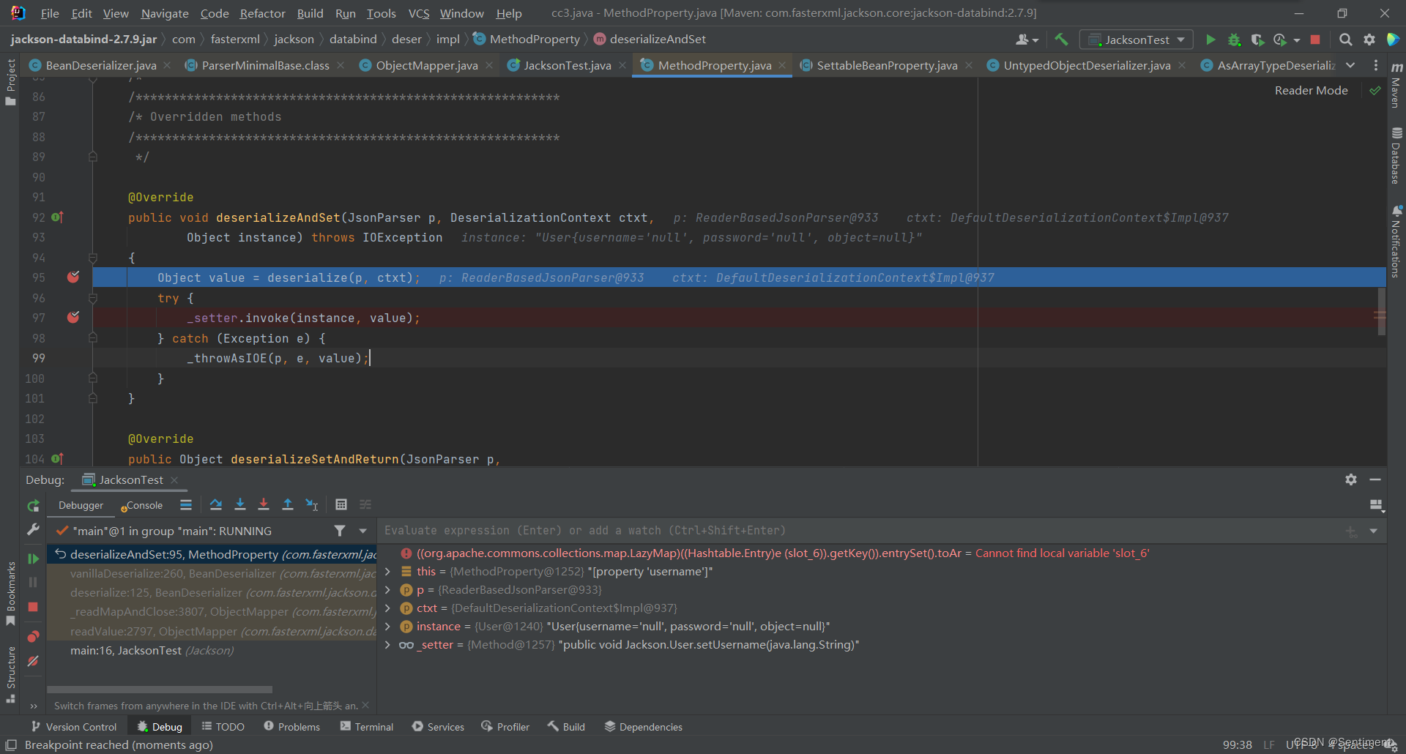Toggle breakpoint on line 95

73,277
